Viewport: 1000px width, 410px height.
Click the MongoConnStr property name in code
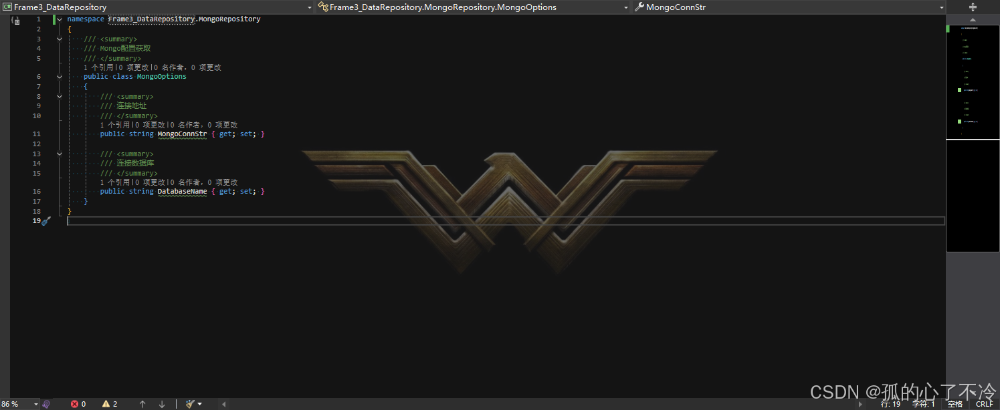182,134
